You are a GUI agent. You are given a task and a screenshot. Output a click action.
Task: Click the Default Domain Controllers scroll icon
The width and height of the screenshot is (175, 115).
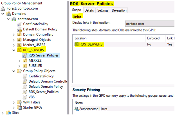tap(25, 82)
